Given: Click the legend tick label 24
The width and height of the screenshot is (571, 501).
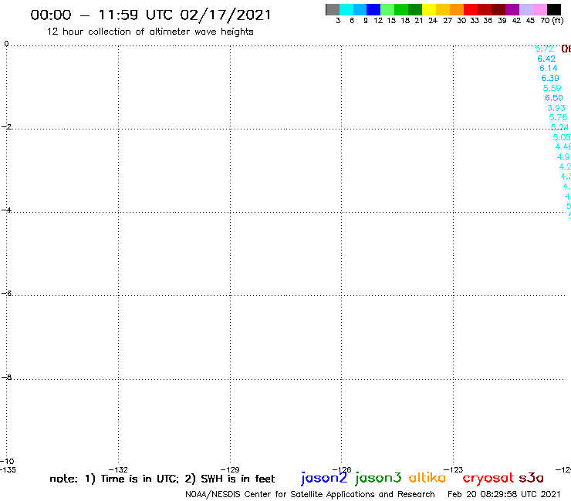Looking at the screenshot, I should coord(433,21).
